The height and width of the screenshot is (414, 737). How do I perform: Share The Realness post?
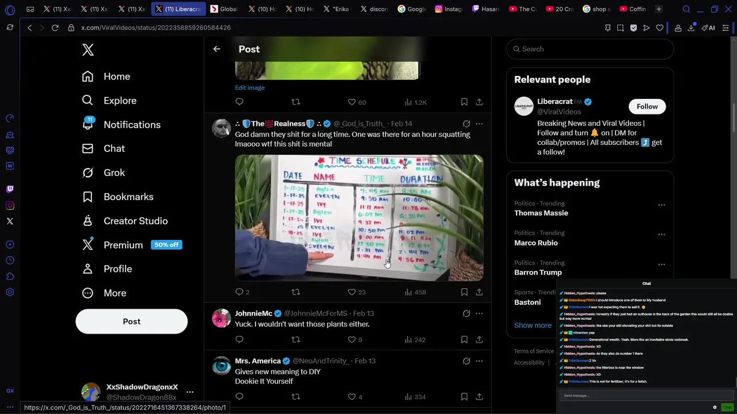click(x=479, y=292)
